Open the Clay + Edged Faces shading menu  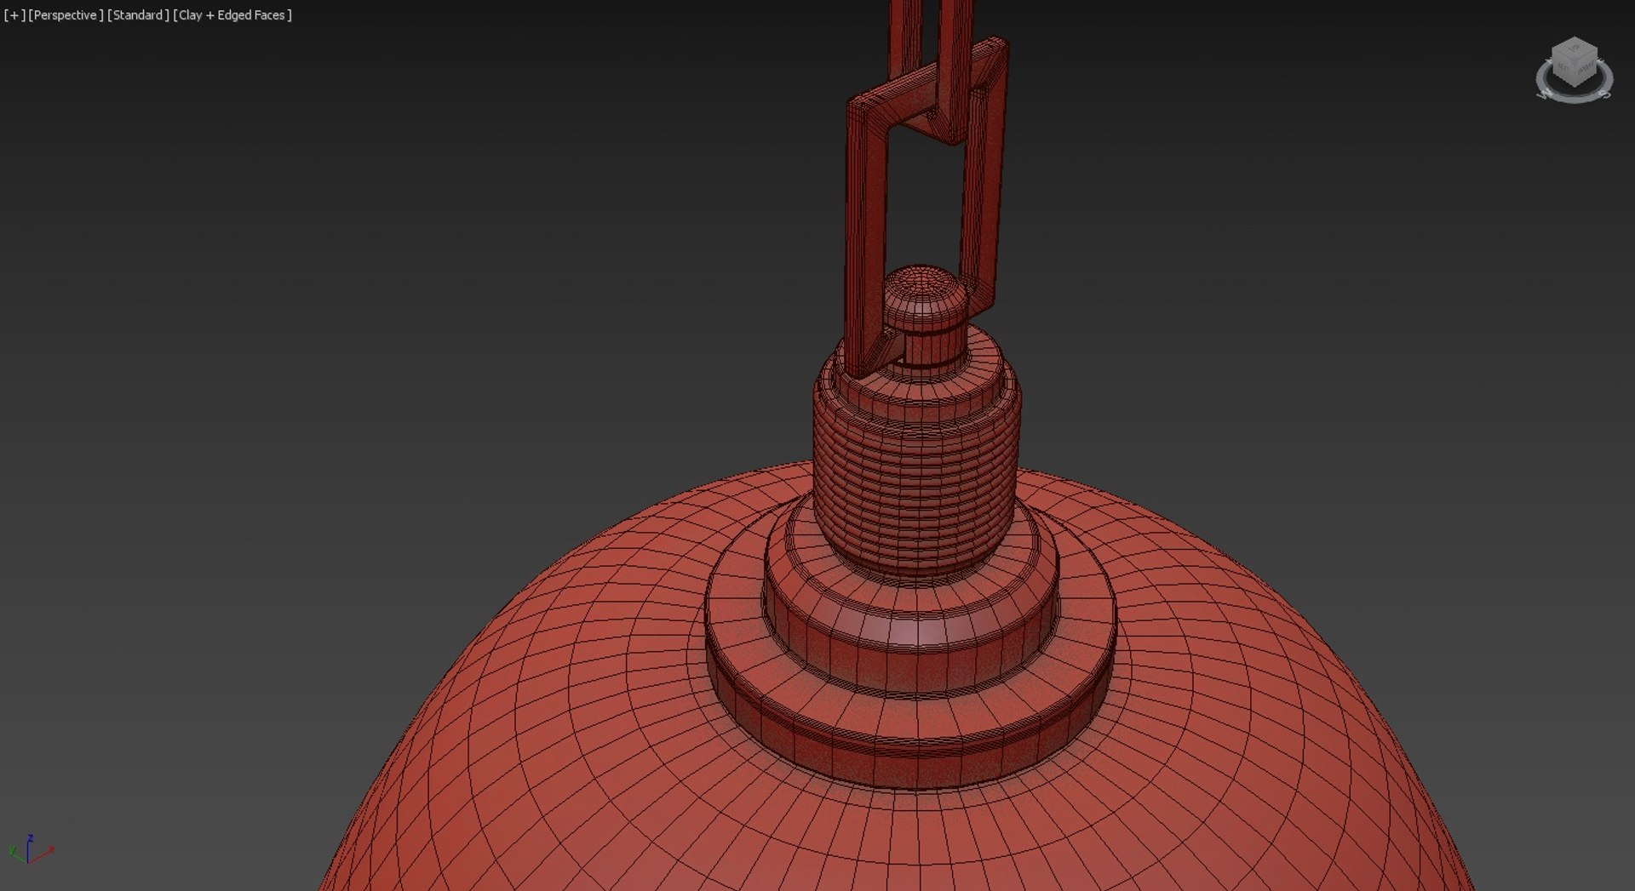(x=232, y=15)
